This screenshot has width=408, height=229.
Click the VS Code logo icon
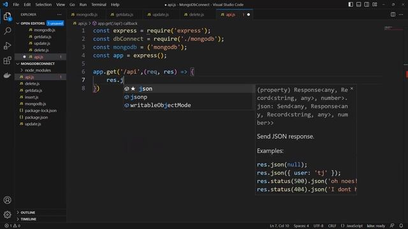[x=5, y=4]
